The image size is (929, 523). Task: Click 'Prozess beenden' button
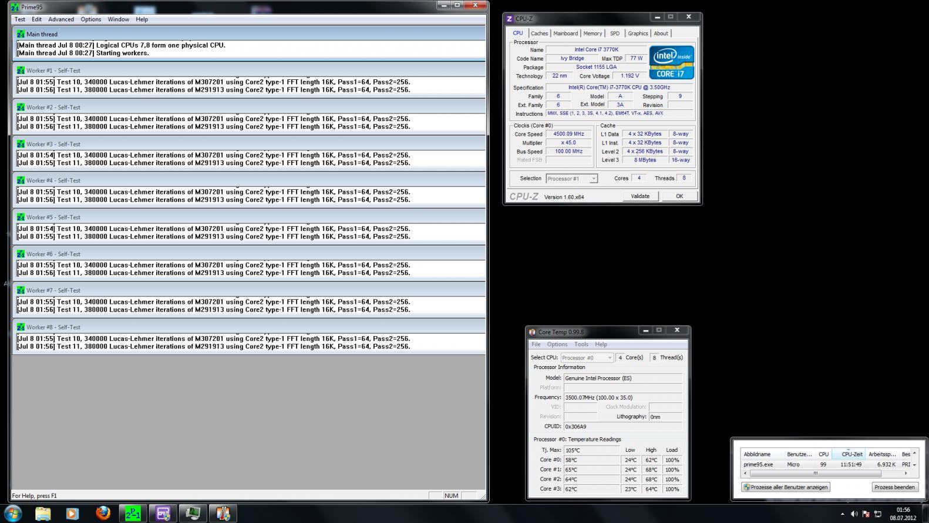[x=894, y=487]
